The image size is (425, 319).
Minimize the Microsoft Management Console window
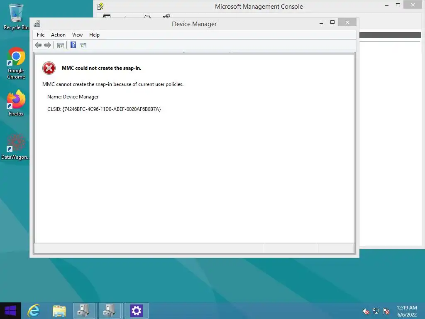click(387, 5)
